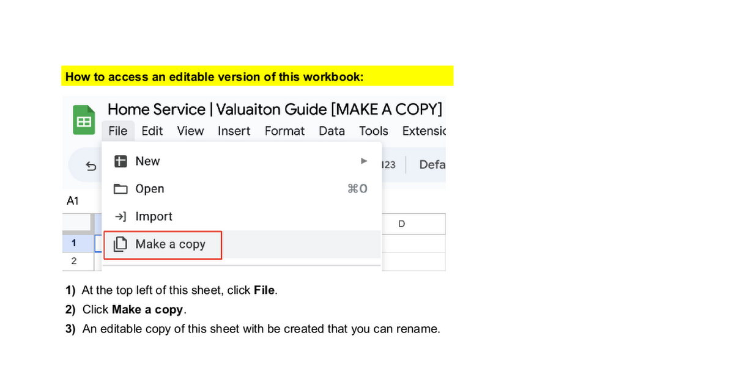Open the Edit menu

152,131
